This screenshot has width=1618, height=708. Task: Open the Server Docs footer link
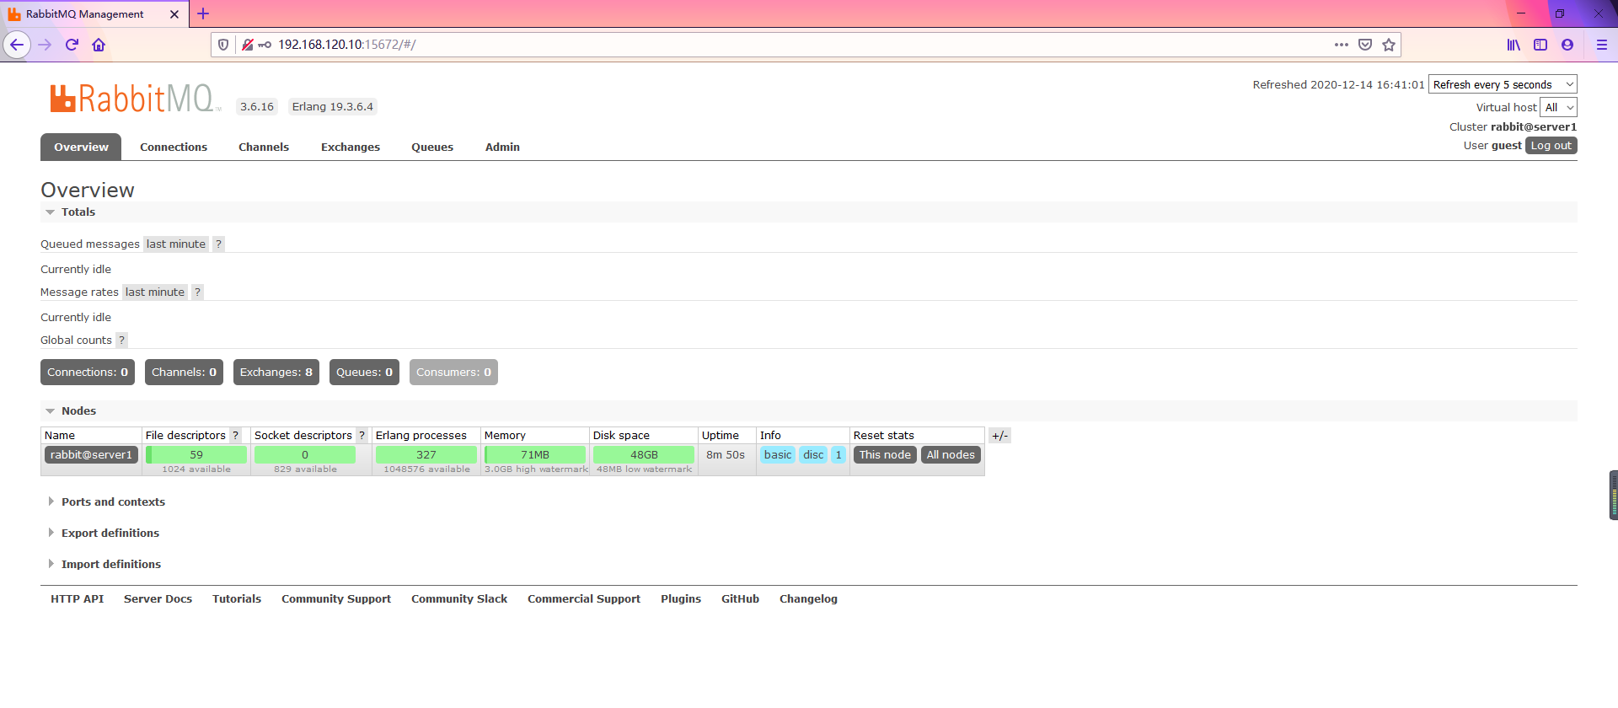tap(158, 599)
